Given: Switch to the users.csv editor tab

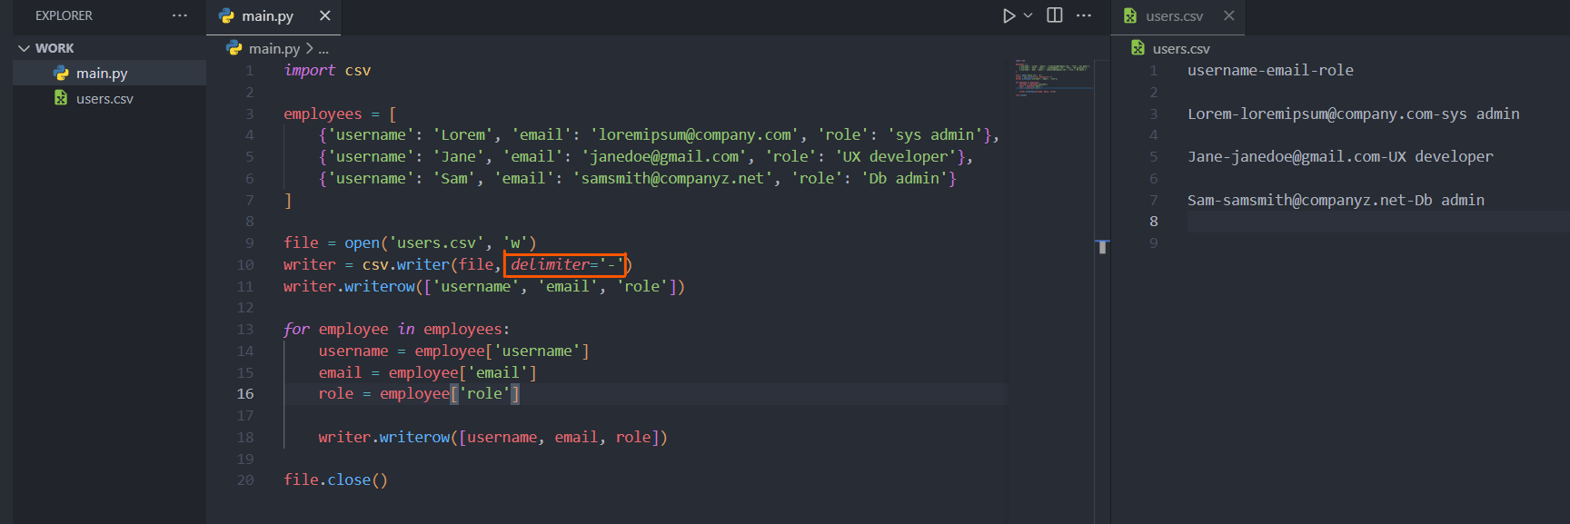Looking at the screenshot, I should [1174, 16].
